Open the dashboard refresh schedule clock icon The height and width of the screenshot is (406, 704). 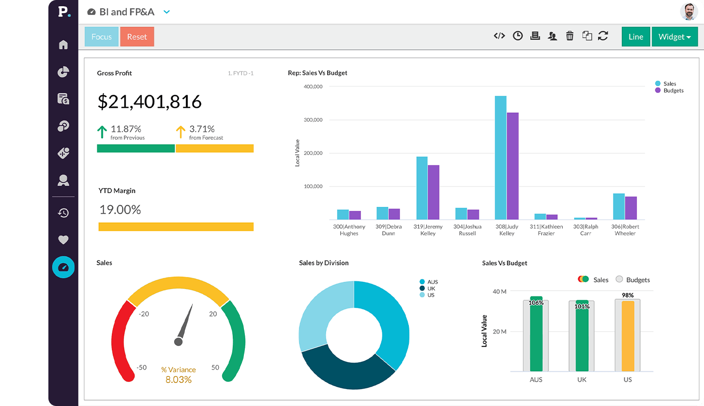[x=518, y=36]
